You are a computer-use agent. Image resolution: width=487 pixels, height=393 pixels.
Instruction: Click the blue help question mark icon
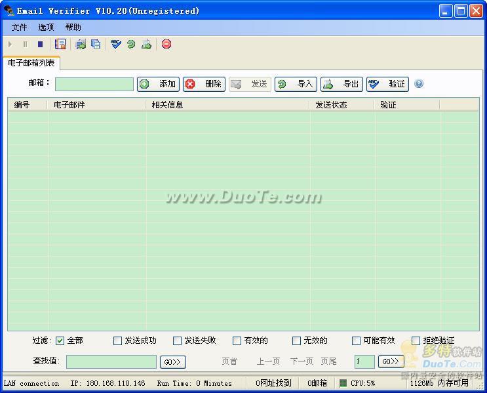pos(419,83)
